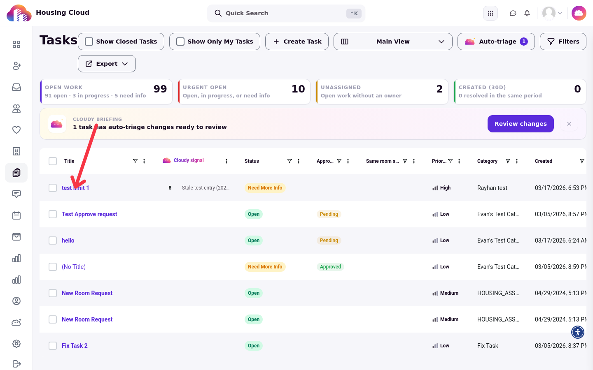The height and width of the screenshot is (370, 593).
Task: Expand the Main View dropdown
Action: coord(393,42)
